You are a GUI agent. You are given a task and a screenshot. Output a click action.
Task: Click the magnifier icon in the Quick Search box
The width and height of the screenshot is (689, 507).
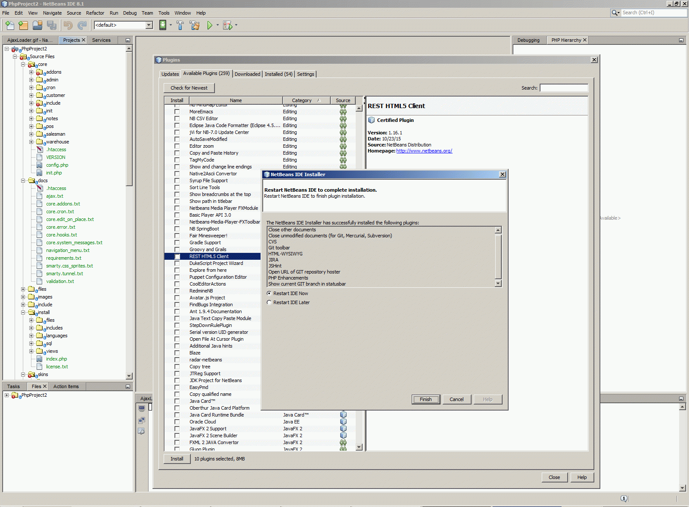coord(615,13)
